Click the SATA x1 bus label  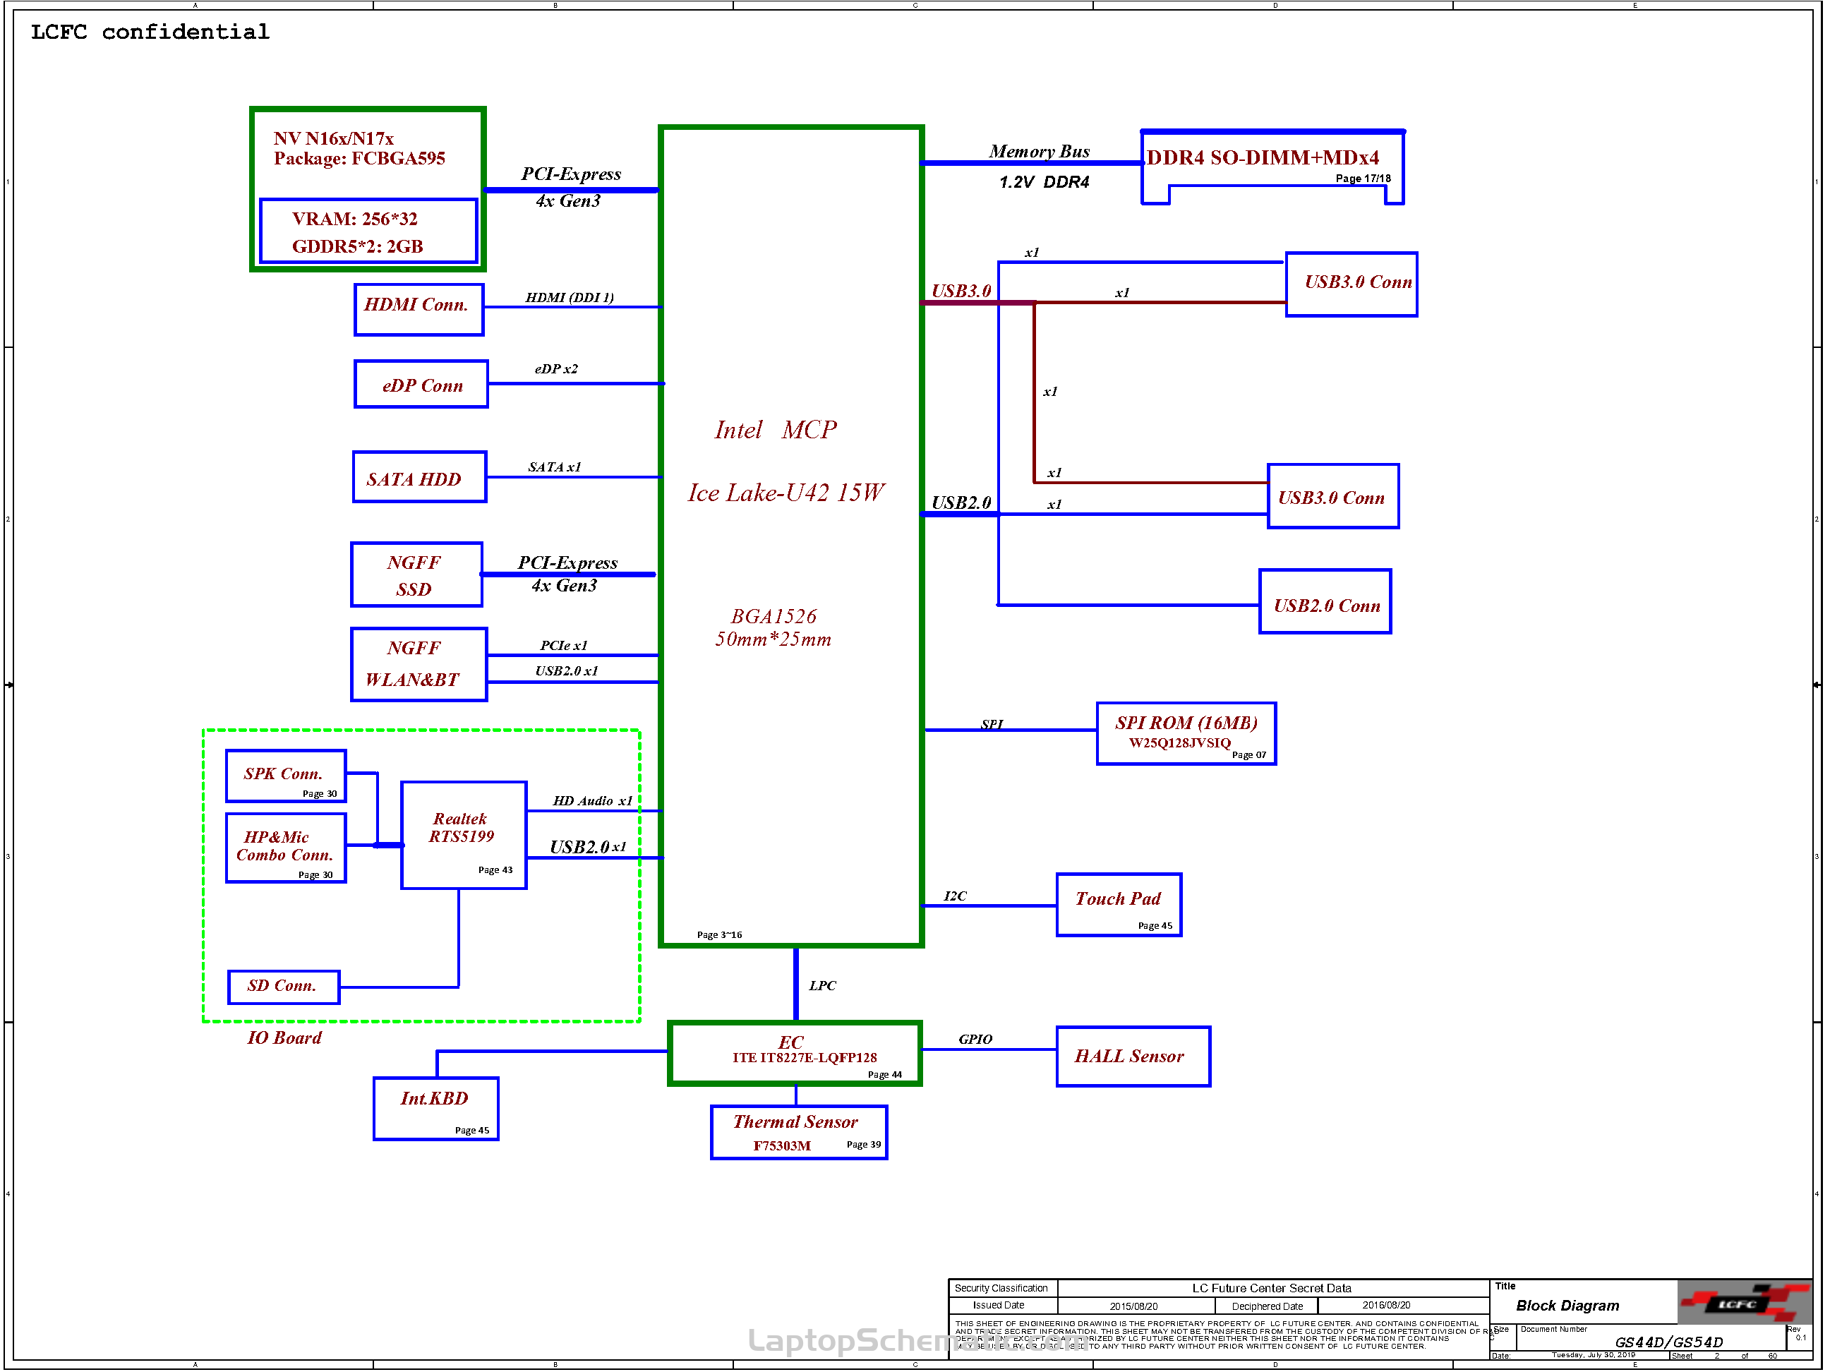pyautogui.click(x=554, y=467)
